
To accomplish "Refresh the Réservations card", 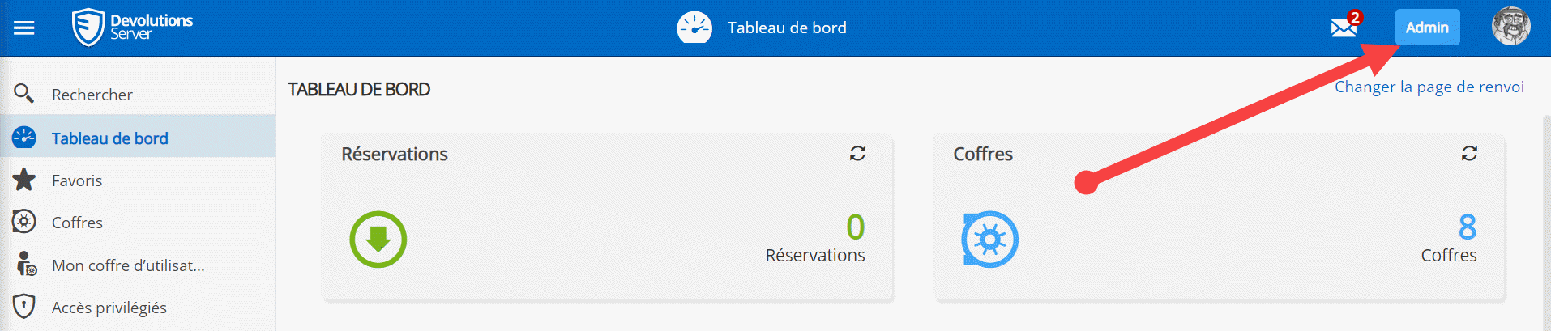I will tap(857, 153).
